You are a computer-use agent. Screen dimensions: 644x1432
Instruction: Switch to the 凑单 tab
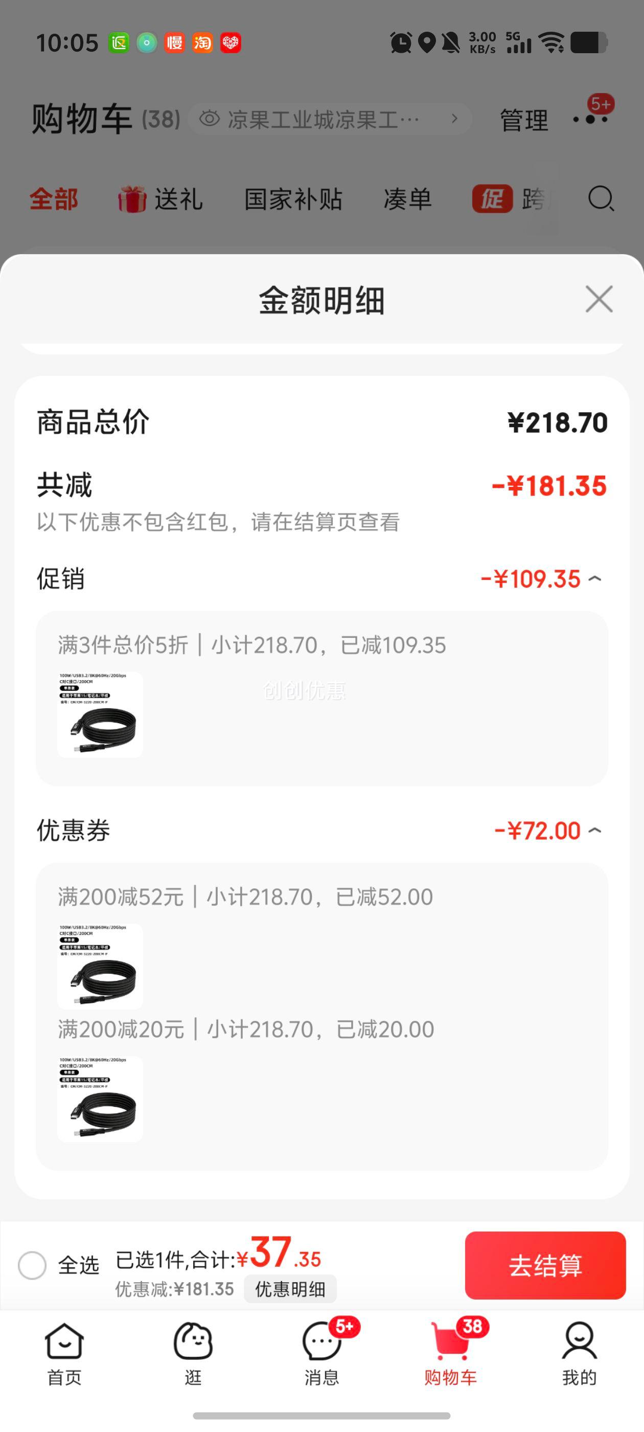(408, 199)
